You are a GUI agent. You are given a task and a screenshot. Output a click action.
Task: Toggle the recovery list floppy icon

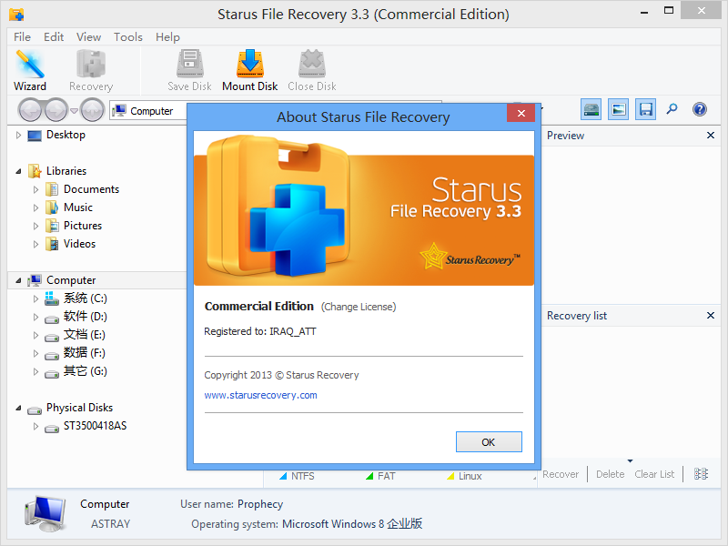[x=646, y=109]
